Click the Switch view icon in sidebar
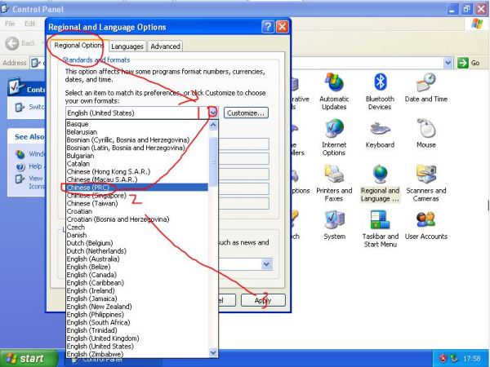This screenshot has width=490, height=367. point(20,108)
